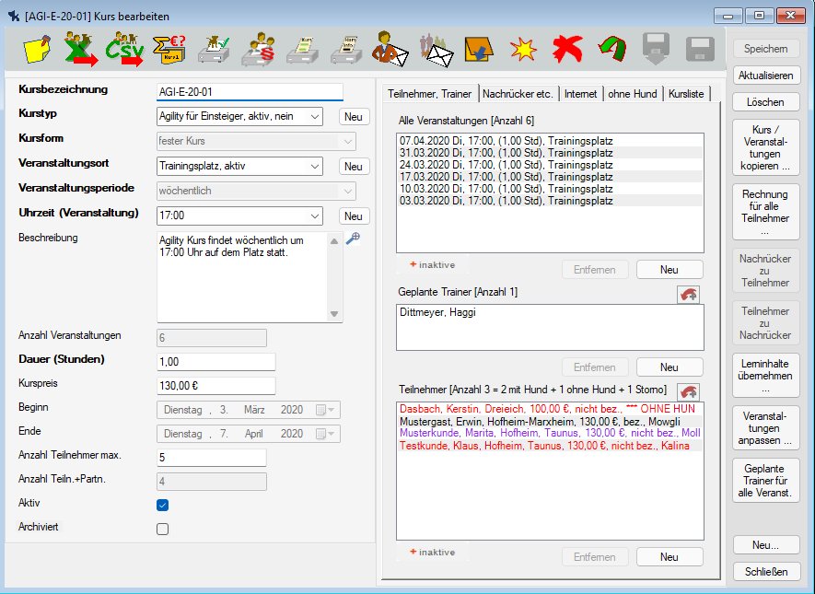Open the Kursliste tab
This screenshot has height=594, width=815.
(688, 94)
